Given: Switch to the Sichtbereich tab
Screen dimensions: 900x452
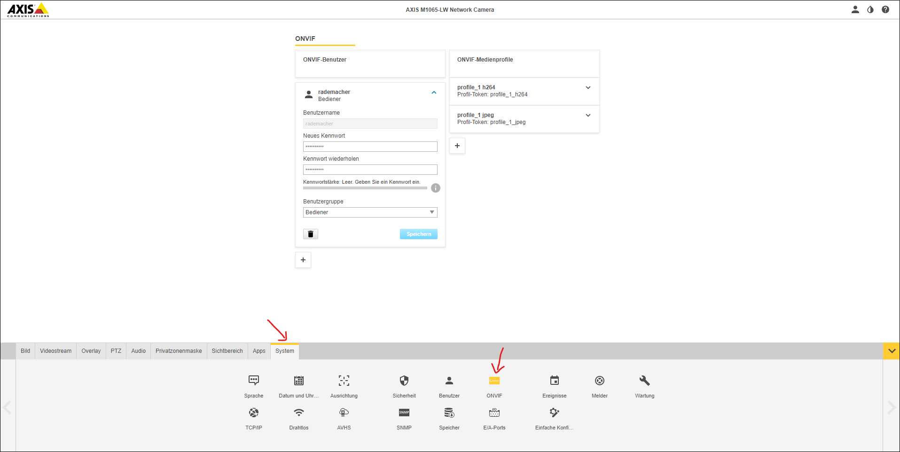Looking at the screenshot, I should pos(227,351).
